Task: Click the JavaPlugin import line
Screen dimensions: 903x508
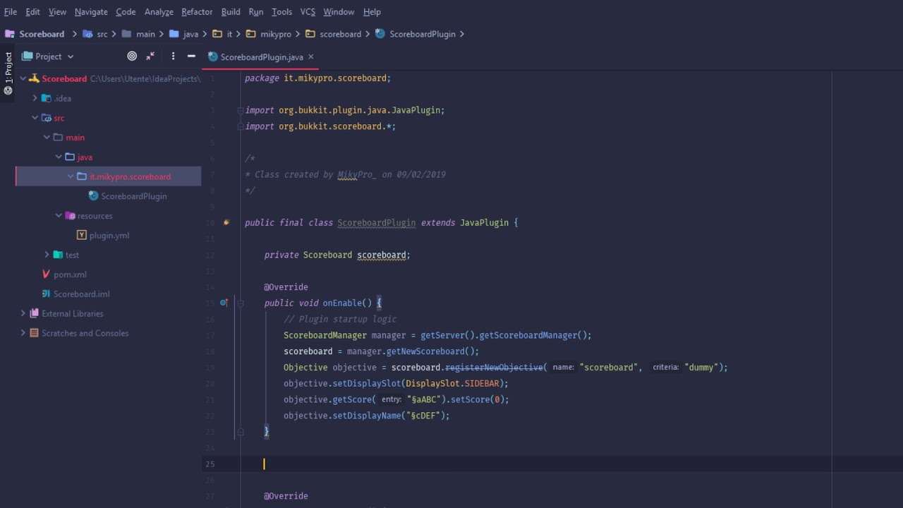Action: tap(345, 110)
